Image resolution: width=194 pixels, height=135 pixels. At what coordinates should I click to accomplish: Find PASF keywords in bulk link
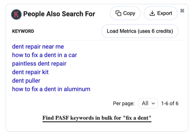click(x=97, y=118)
